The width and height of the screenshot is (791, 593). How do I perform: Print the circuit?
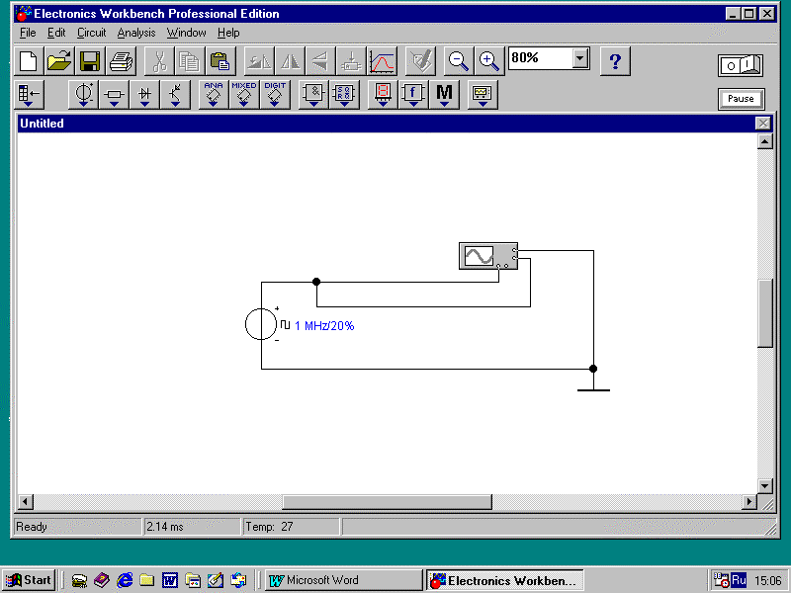coord(121,61)
